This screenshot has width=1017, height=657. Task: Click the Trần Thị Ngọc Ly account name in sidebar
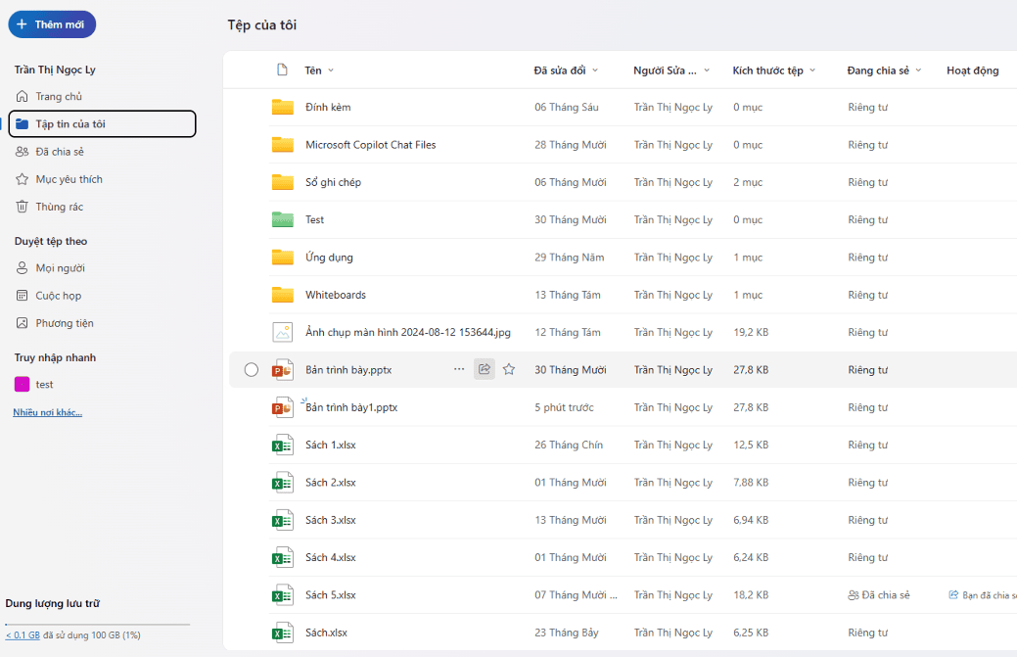click(x=55, y=70)
